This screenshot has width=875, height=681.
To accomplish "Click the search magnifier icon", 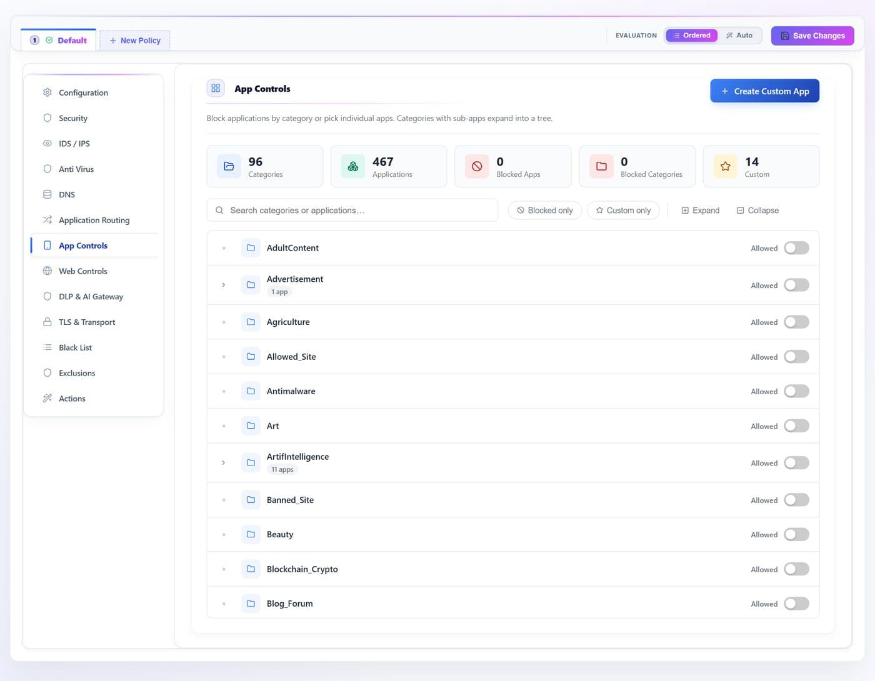I will pos(219,211).
